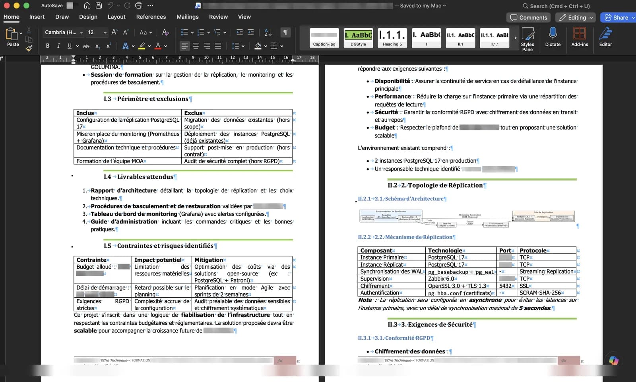This screenshot has width=636, height=382.
Task: Open the Styles Pane
Action: pos(527,39)
